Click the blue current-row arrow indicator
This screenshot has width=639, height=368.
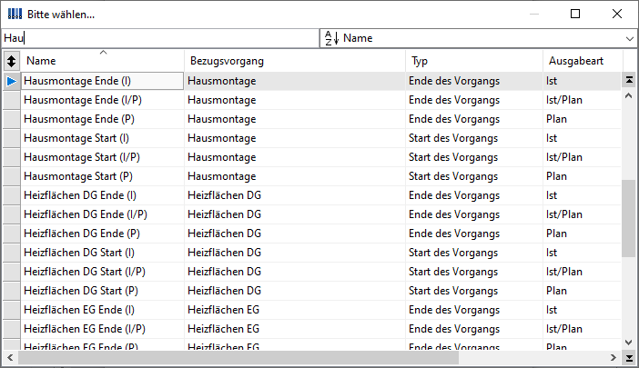click(12, 81)
